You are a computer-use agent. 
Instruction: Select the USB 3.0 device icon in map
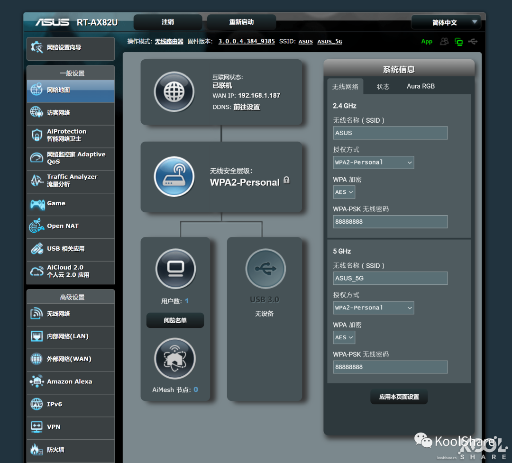click(265, 269)
